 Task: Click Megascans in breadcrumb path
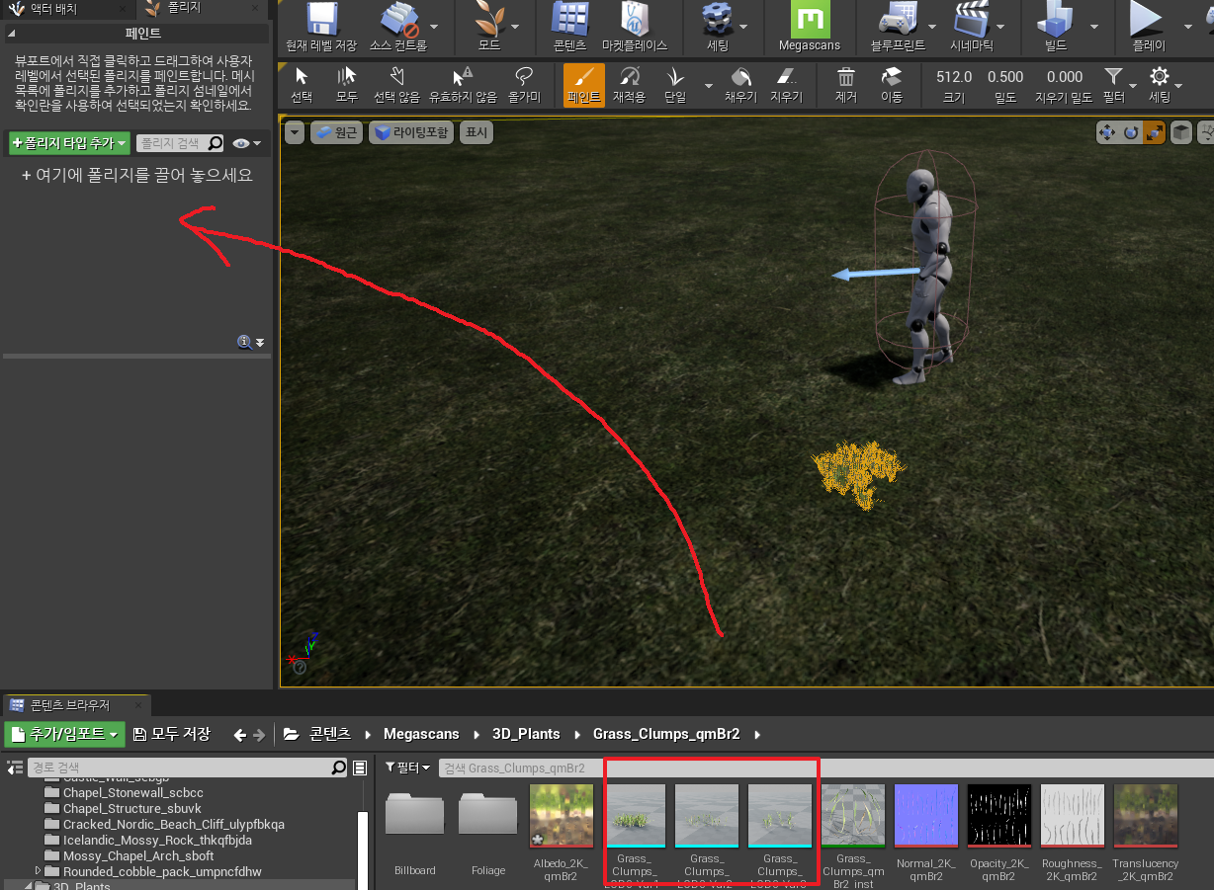coord(421,734)
